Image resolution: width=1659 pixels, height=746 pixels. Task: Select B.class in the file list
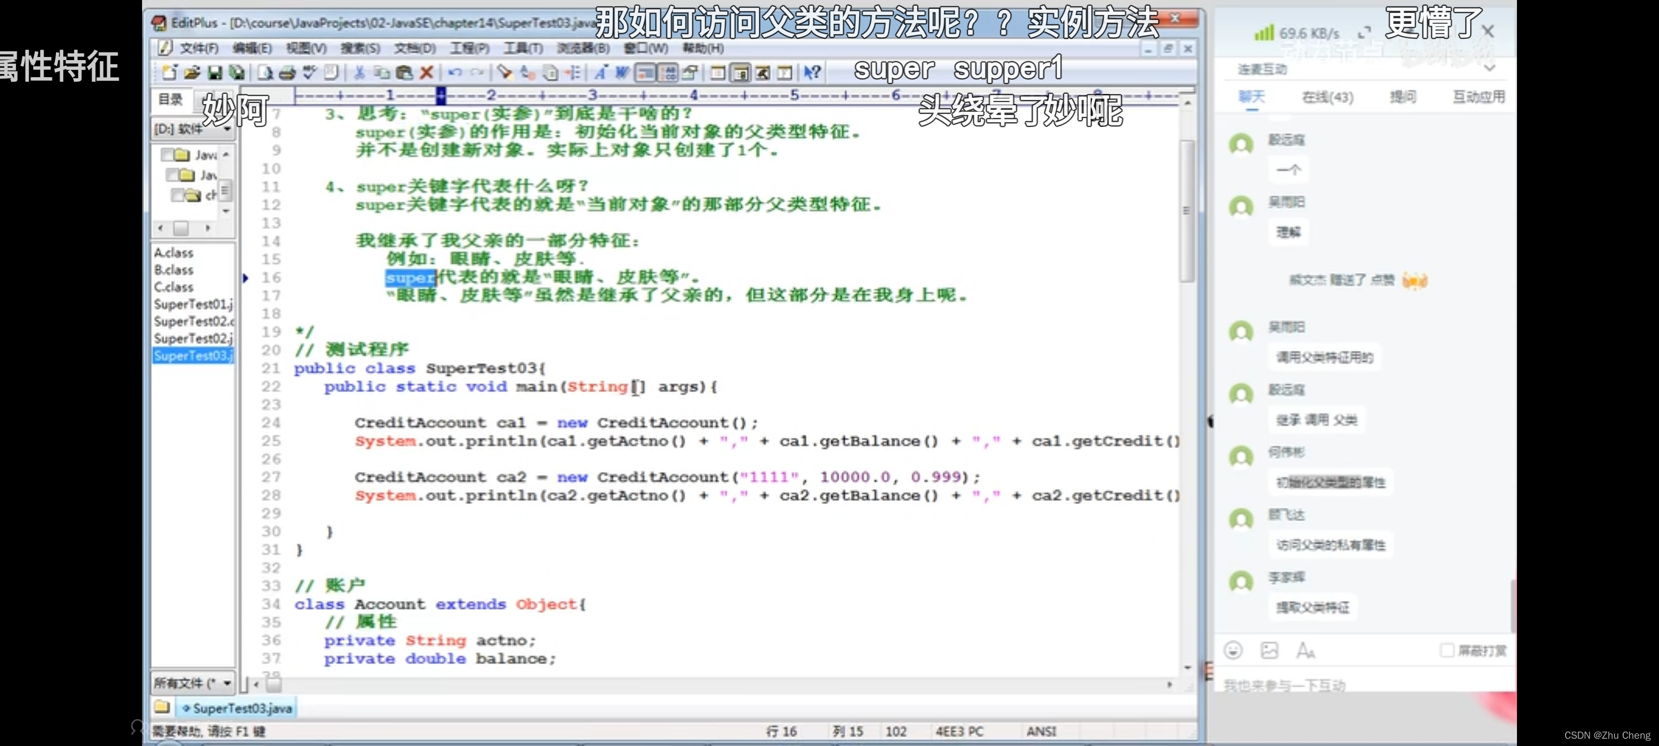tap(173, 270)
